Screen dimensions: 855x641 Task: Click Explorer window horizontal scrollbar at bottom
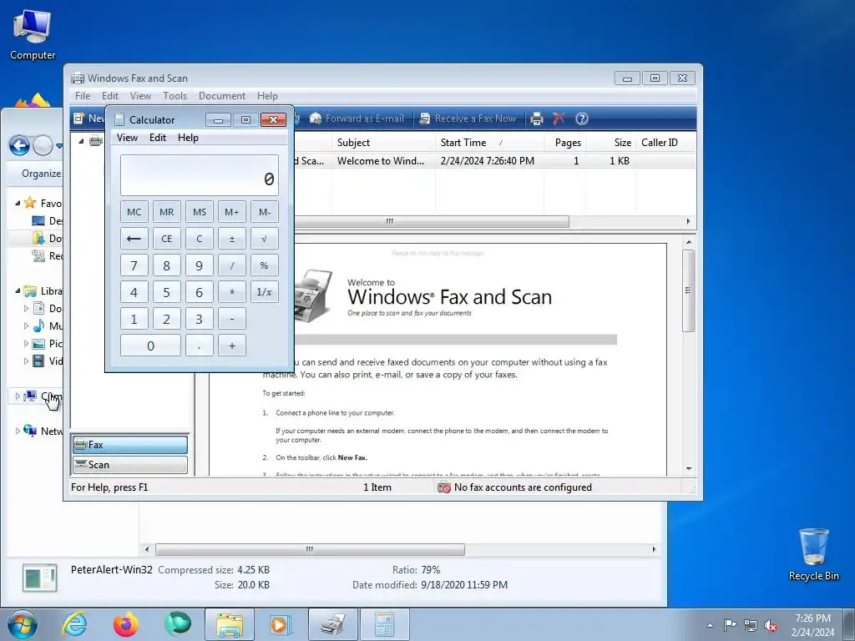310,549
